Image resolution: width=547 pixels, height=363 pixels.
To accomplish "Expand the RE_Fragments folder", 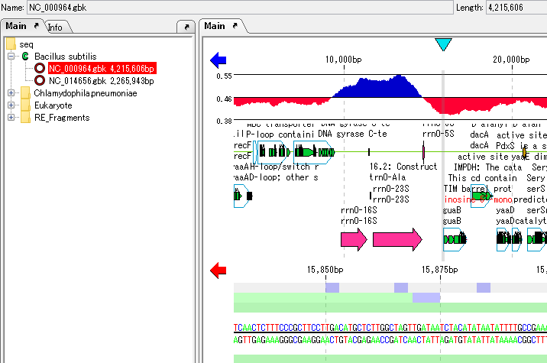I will coord(11,117).
